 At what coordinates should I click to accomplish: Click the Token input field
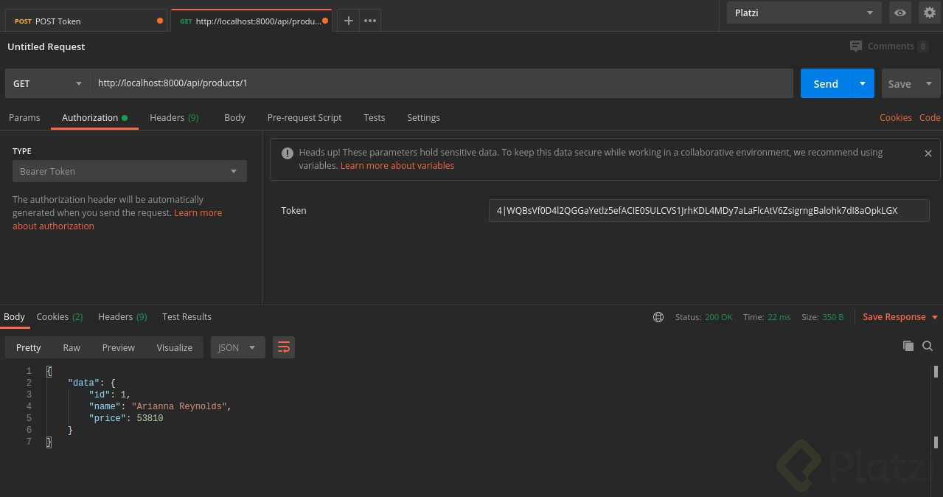click(708, 210)
